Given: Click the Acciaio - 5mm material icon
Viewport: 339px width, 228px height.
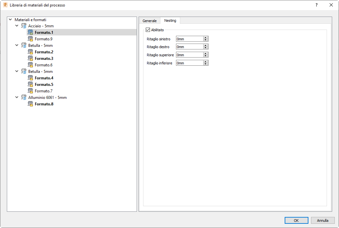Looking at the screenshot, I should click(24, 26).
